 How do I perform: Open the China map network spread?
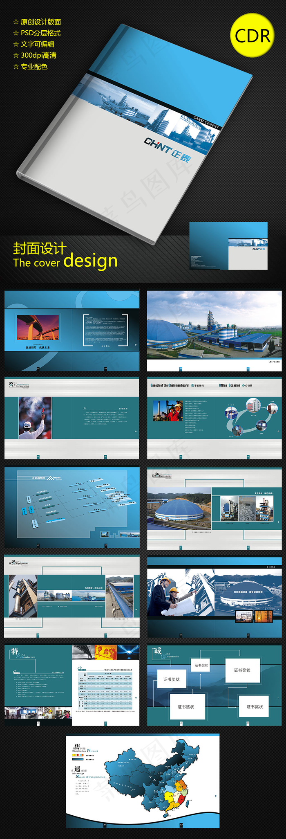(143, 781)
